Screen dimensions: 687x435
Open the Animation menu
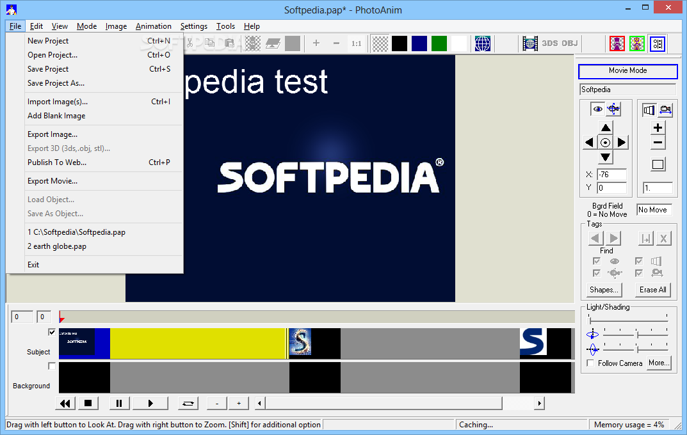tap(154, 26)
